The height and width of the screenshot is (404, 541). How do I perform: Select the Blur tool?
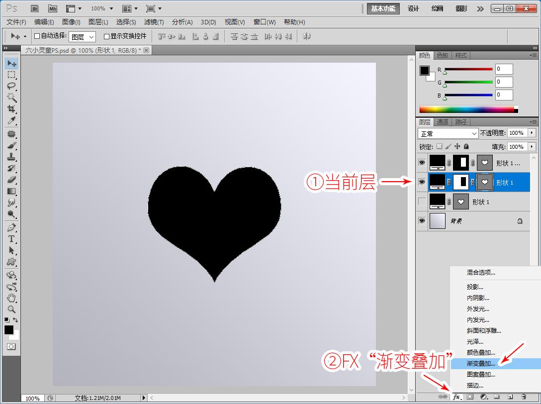11,202
